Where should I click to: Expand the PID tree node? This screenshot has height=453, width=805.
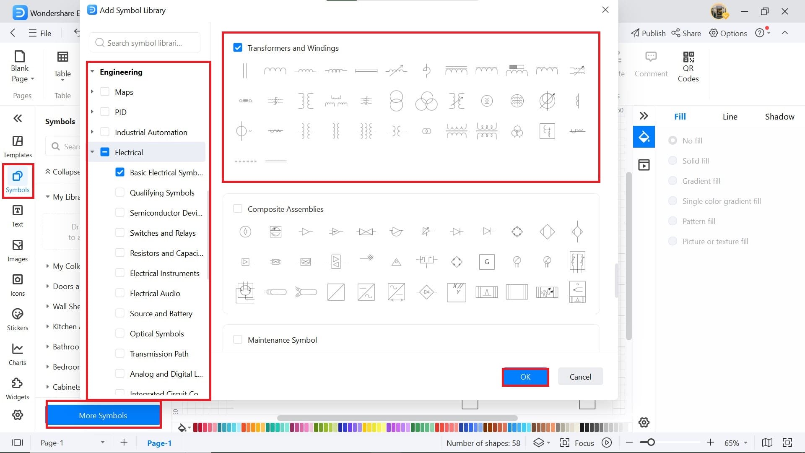click(92, 112)
